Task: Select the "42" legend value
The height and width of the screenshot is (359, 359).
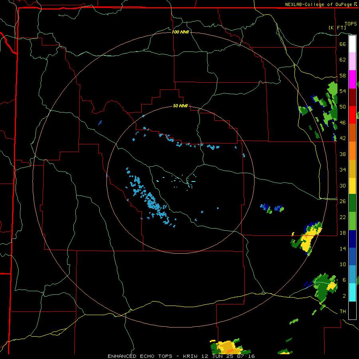Action: [x=343, y=138]
